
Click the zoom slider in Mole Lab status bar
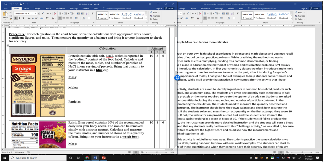(158, 152)
